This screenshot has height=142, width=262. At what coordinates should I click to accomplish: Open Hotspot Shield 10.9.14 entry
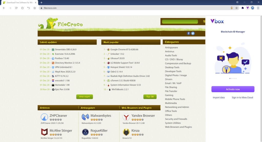pos(121,67)
